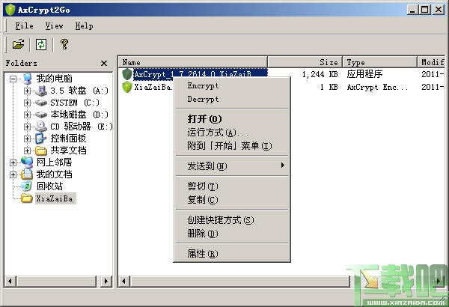Click the 网上邻居 network icon
This screenshot has height=307, width=449.
coord(27,162)
